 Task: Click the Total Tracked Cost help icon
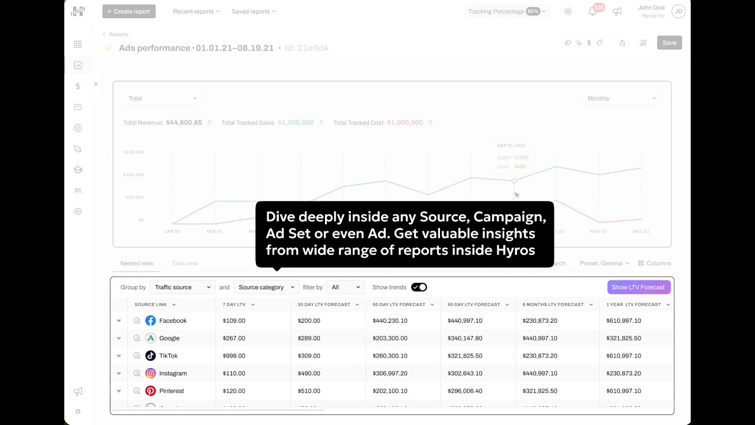pyautogui.click(x=430, y=123)
